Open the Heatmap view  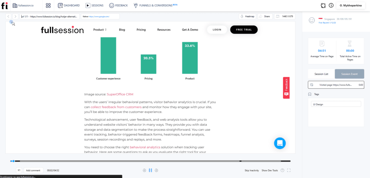247,16
